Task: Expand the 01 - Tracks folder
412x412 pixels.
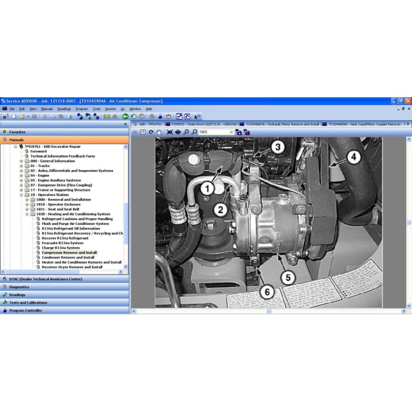Action: tap(21, 166)
